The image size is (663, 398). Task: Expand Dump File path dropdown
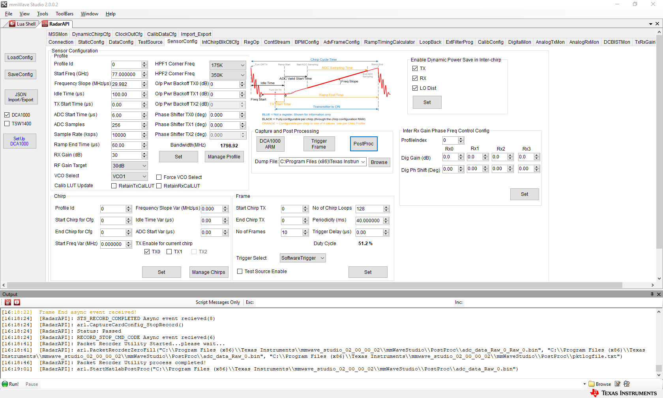(x=363, y=162)
